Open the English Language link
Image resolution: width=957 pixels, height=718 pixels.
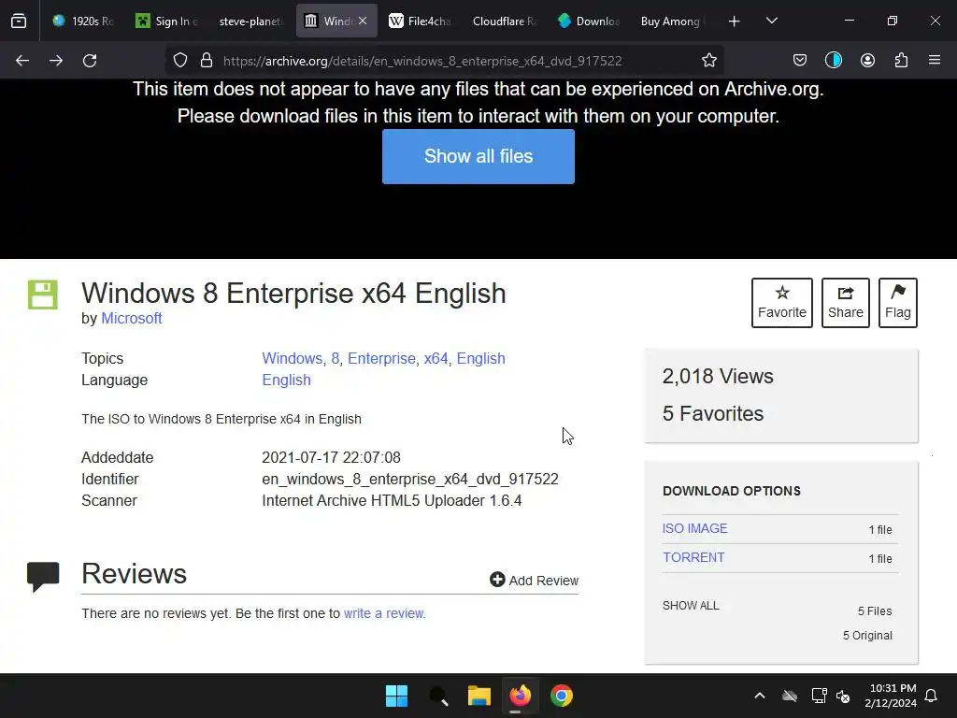(286, 380)
